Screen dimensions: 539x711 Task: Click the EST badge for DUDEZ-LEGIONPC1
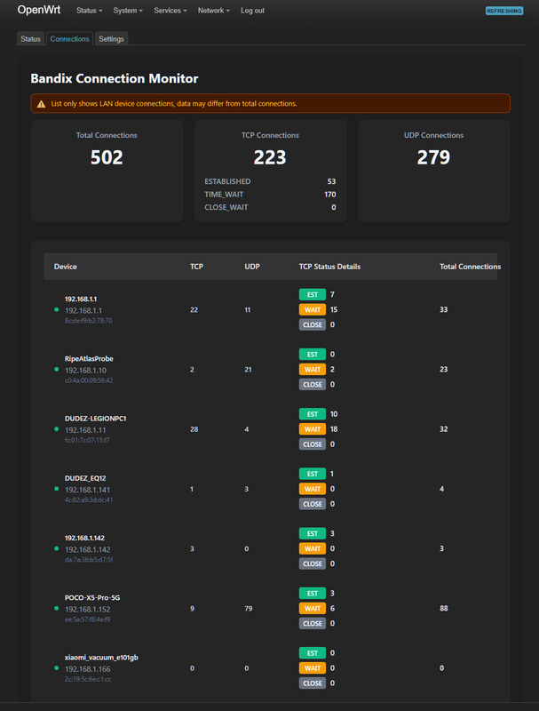pos(313,414)
